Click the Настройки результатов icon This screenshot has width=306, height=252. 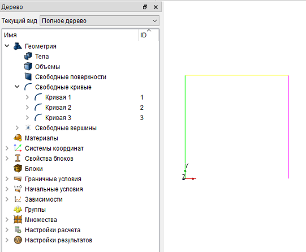[x=18, y=240]
